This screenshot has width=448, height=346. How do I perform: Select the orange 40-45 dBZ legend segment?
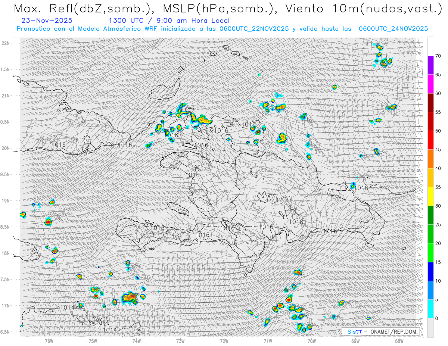(x=430, y=159)
